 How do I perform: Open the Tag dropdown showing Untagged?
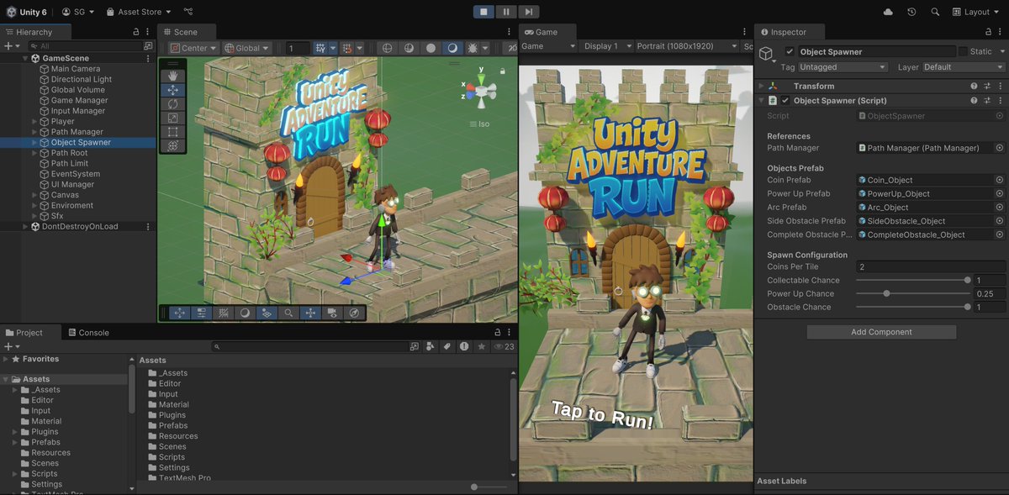tap(843, 67)
